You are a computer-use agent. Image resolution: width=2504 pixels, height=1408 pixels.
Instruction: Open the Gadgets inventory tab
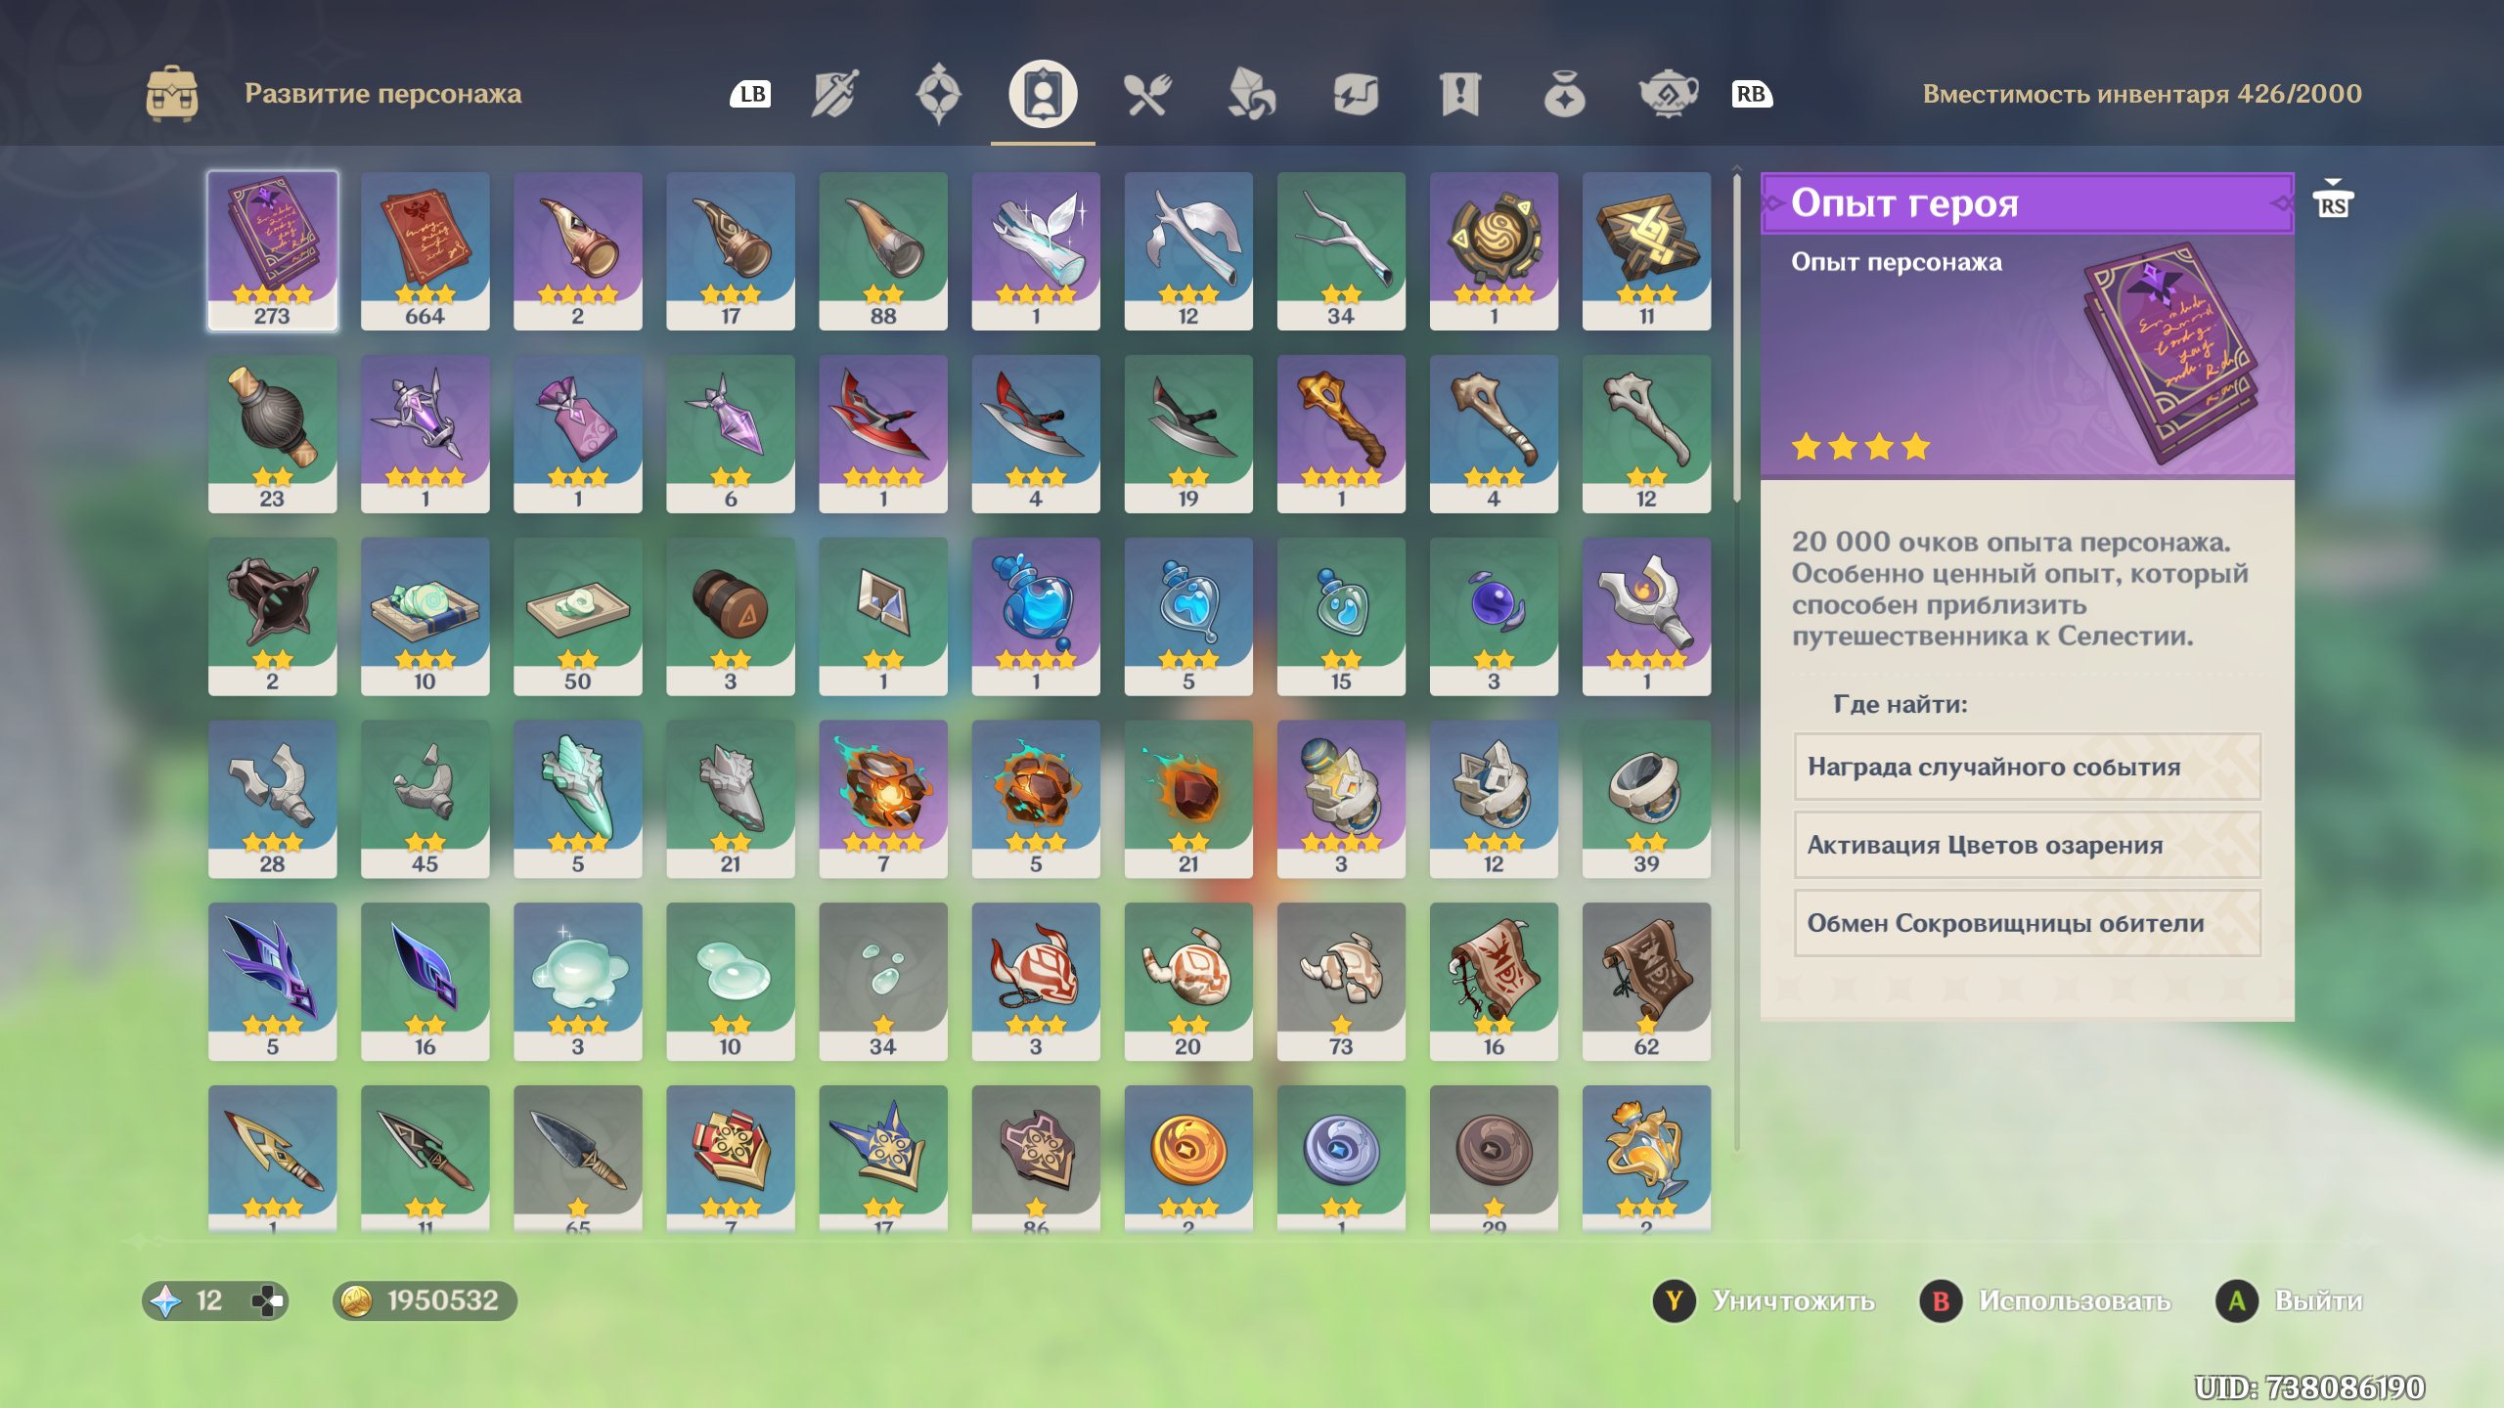[x=1356, y=95]
